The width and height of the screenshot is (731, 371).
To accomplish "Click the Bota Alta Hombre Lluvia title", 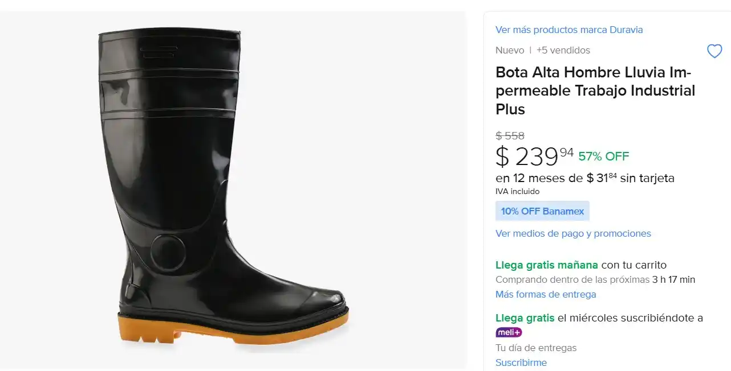I will (x=595, y=90).
